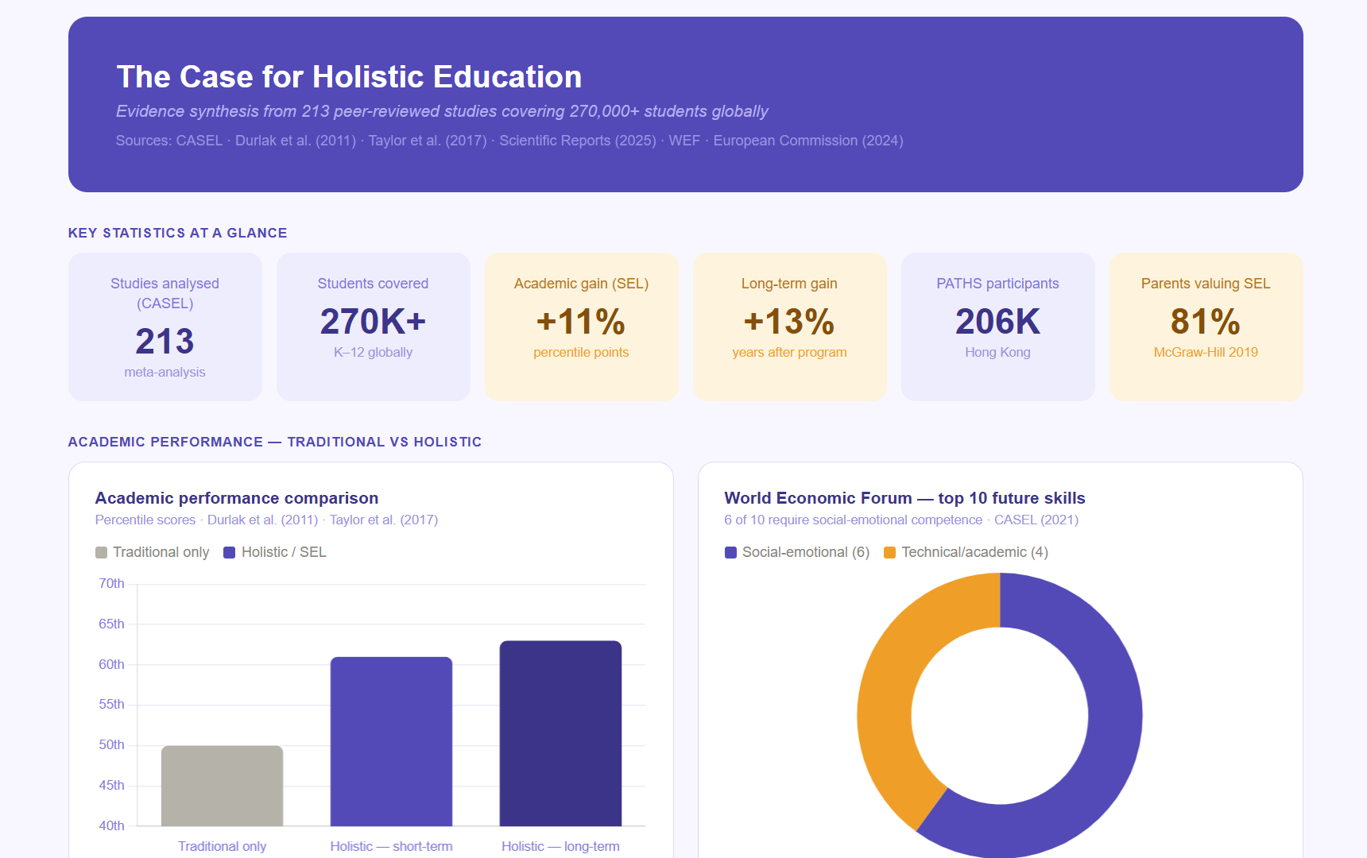Open the PATHS participants 206K card
Viewport: 1367px width, 858px height.
point(998,327)
